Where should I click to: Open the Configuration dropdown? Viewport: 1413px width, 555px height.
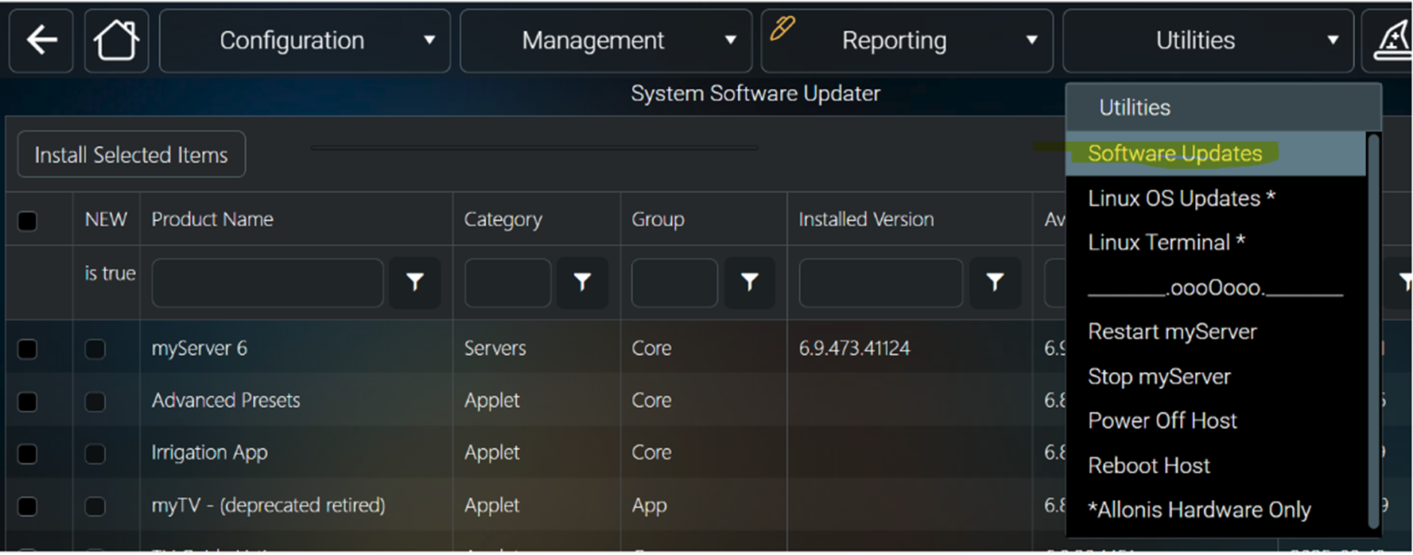tap(305, 41)
